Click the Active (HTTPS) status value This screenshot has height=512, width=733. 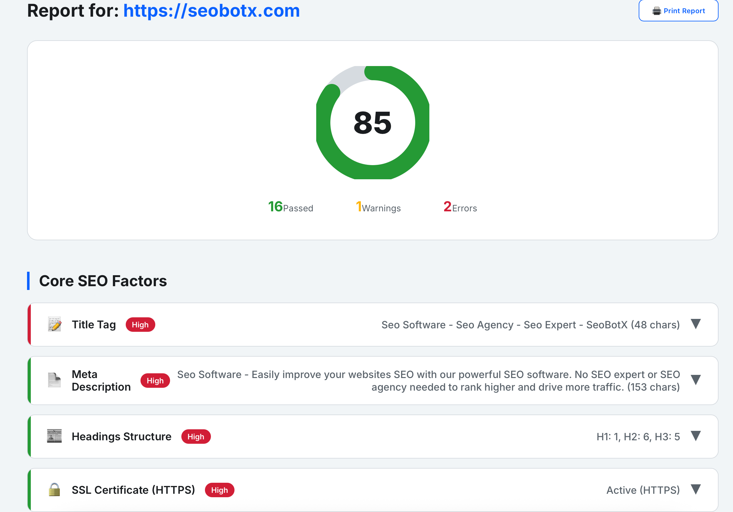[x=643, y=490]
